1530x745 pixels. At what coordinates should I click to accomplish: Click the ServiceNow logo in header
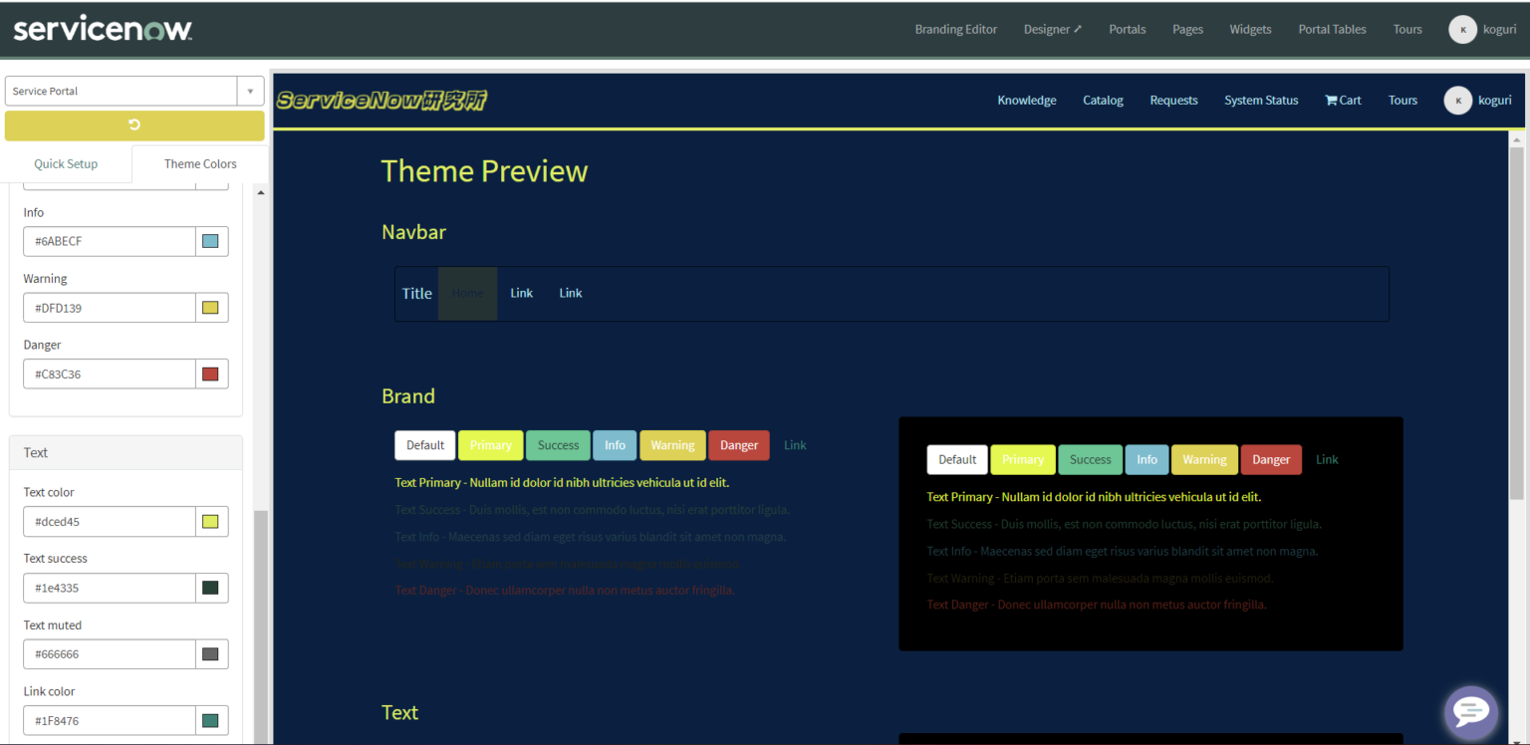coord(103,29)
